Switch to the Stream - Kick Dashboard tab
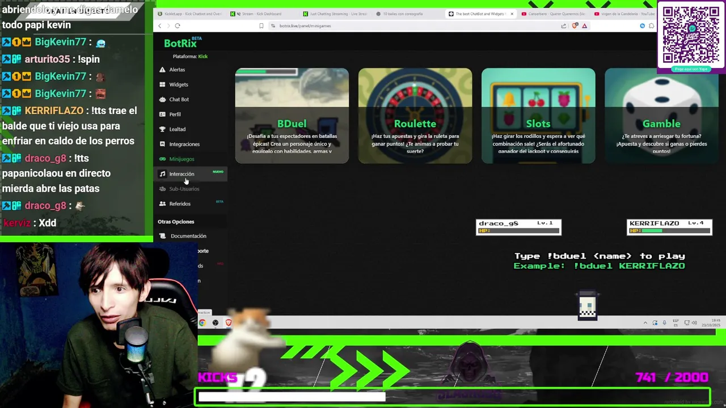726x408 pixels. (262, 14)
